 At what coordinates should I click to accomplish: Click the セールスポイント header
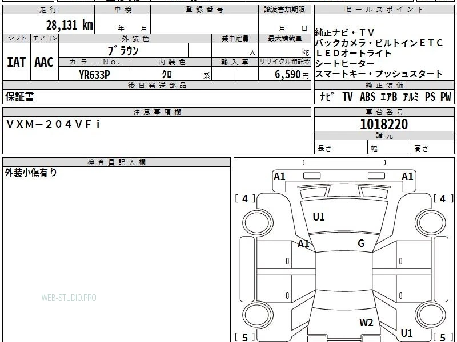pos(384,10)
